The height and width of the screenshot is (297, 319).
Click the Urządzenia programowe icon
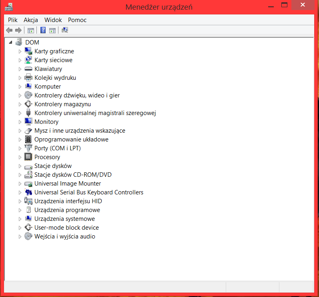pos(28,210)
